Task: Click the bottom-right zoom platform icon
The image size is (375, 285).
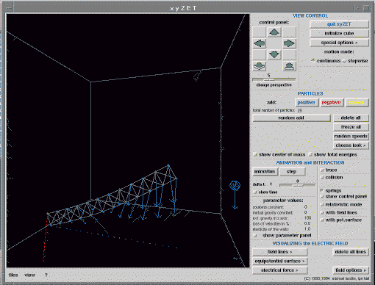Action: 289,66
